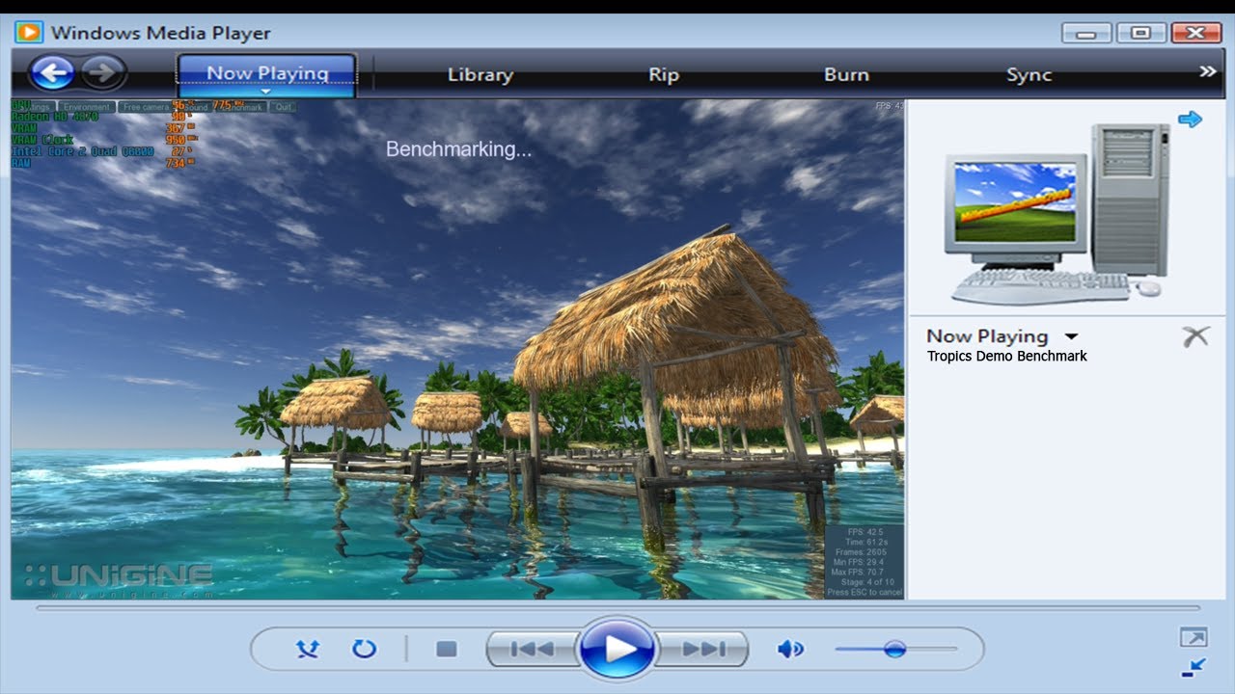This screenshot has width=1235, height=694.
Task: Skip to the next track
Action: tap(703, 649)
